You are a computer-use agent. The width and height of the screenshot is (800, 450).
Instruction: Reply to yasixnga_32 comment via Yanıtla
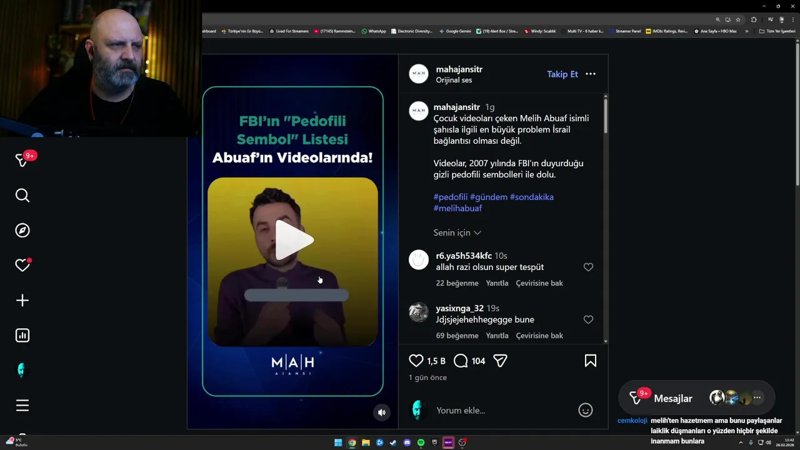[497, 336]
